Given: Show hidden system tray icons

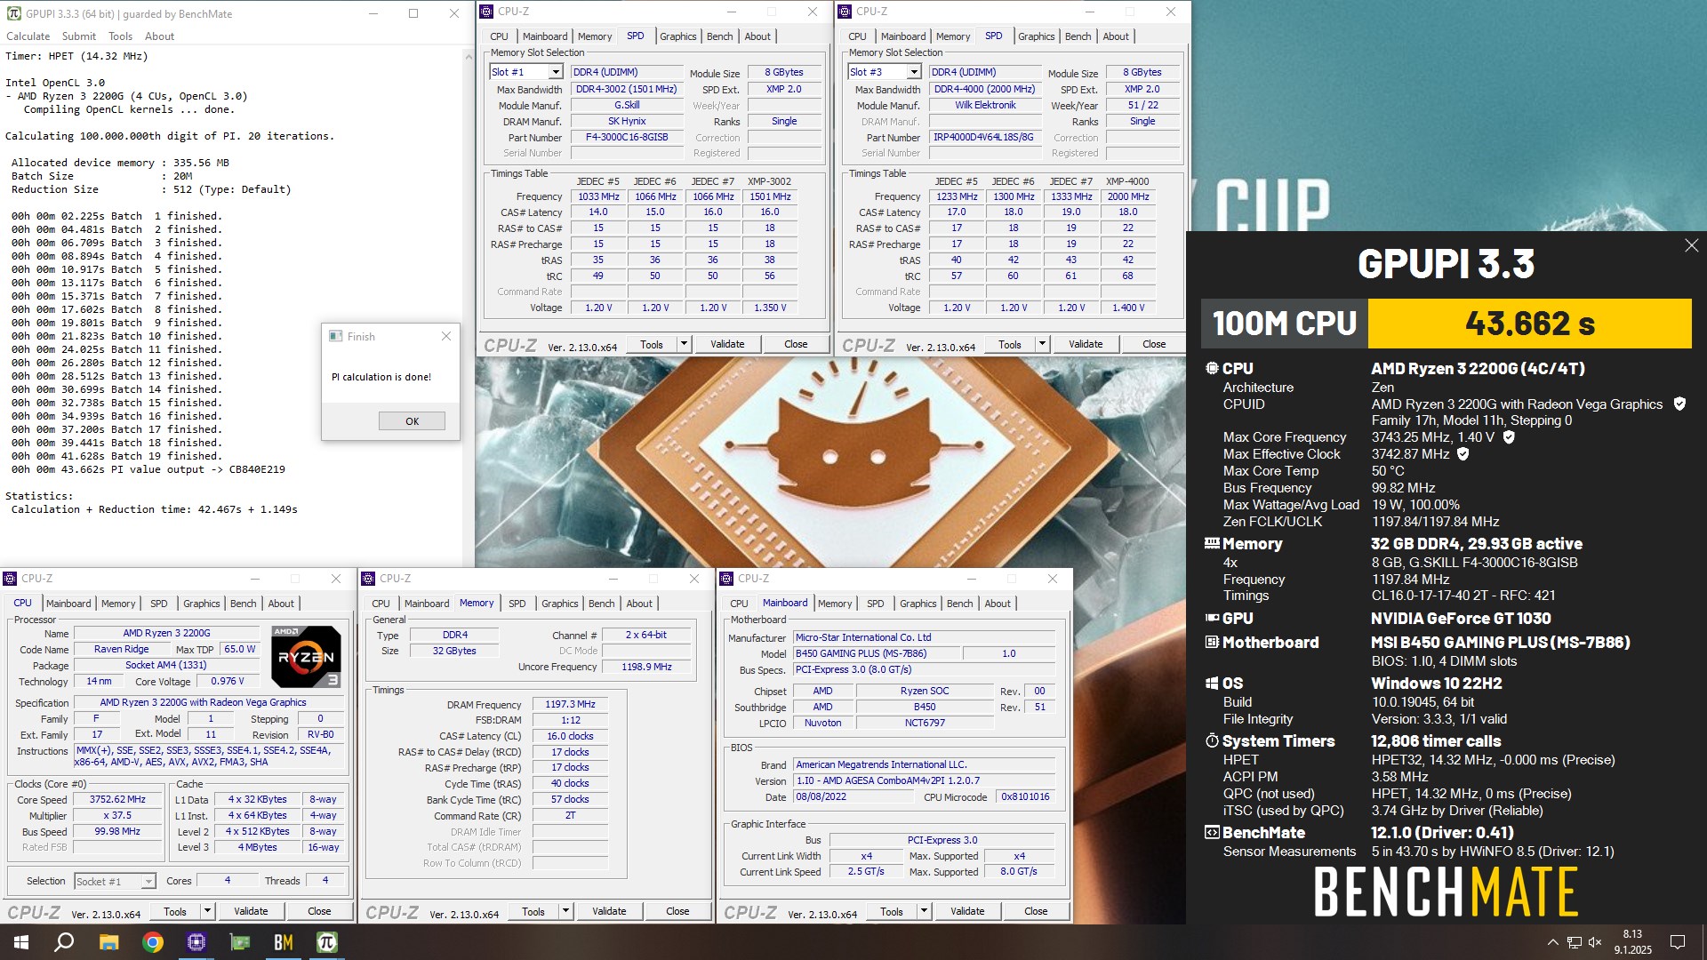Looking at the screenshot, I should click(1552, 942).
